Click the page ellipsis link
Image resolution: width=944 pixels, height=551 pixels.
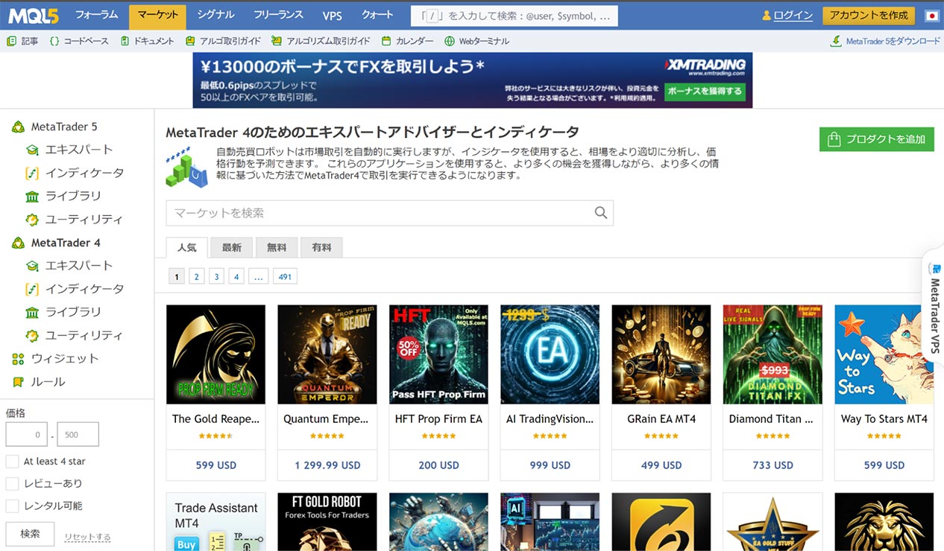coord(259,277)
